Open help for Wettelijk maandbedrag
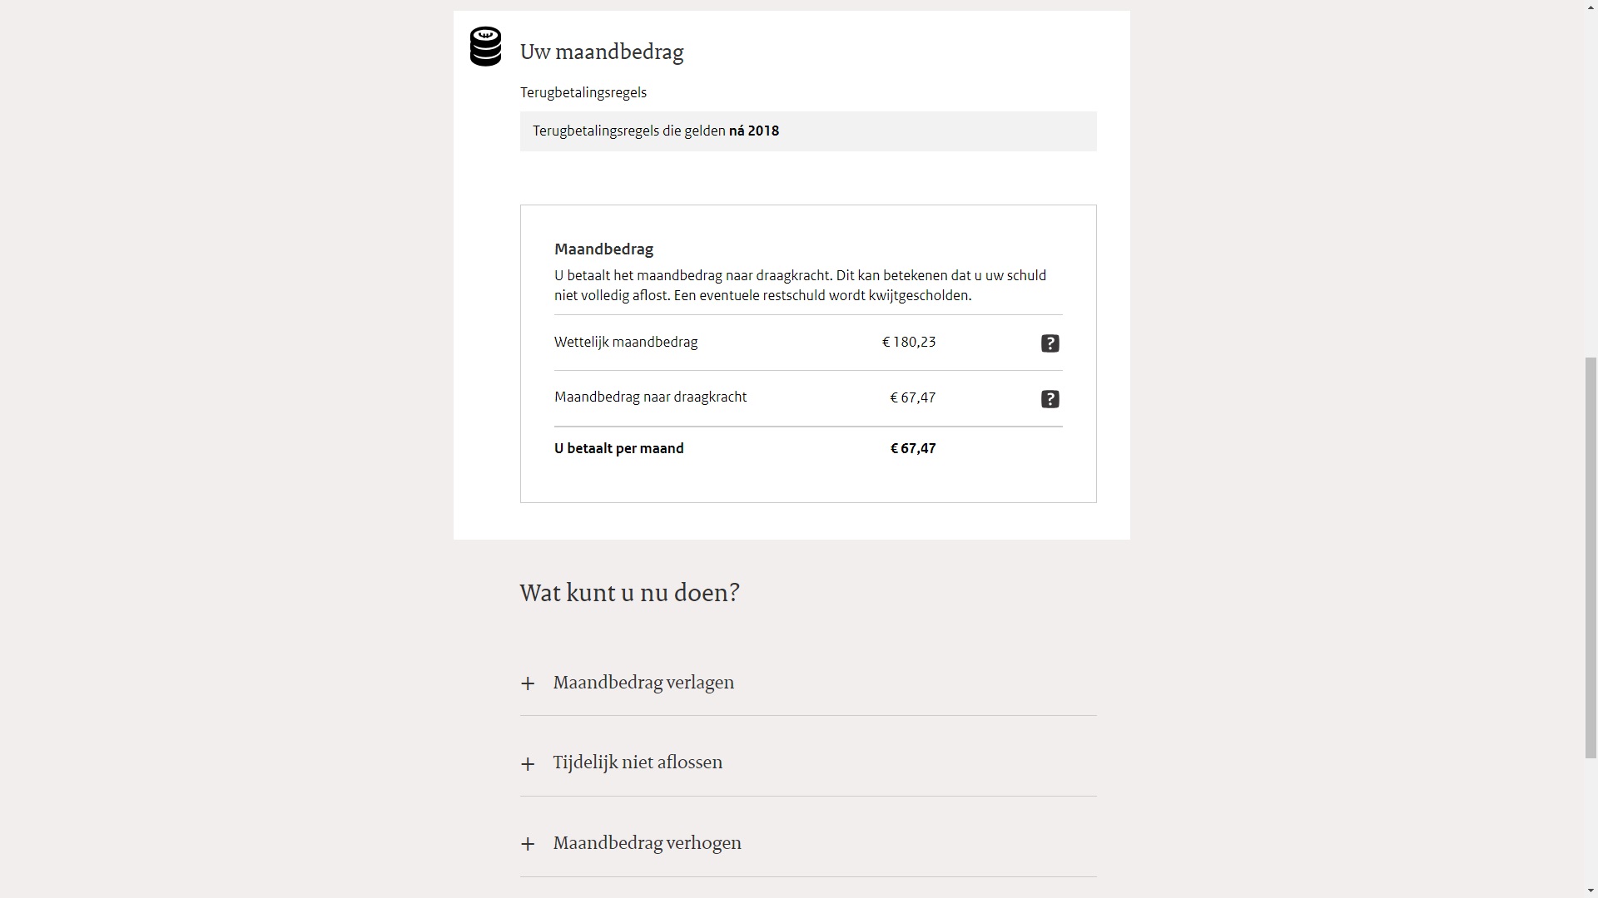1598x898 pixels. click(x=1050, y=343)
